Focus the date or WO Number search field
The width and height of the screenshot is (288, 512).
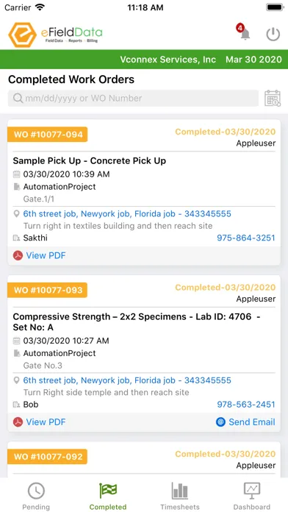(133, 99)
